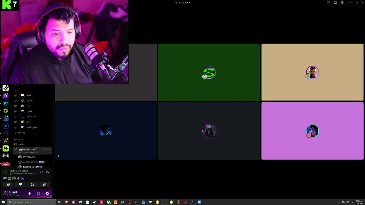Open the blue circular S server icon
The width and height of the screenshot is (365, 205).
coord(6,126)
